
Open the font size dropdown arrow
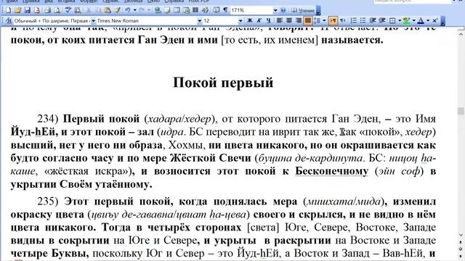[240, 21]
